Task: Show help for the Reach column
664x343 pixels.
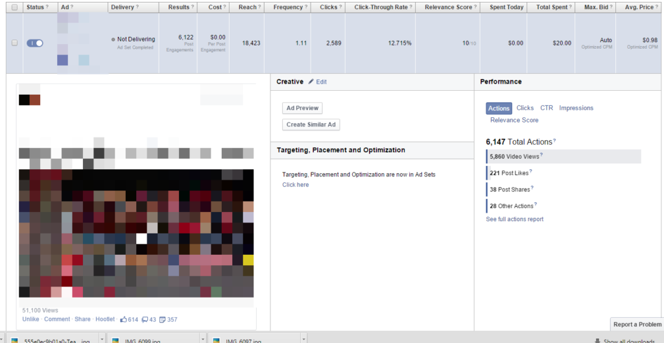Action: pyautogui.click(x=259, y=7)
